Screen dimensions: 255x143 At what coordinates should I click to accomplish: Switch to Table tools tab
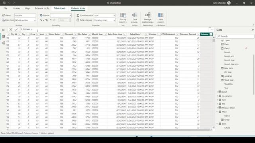point(60,8)
